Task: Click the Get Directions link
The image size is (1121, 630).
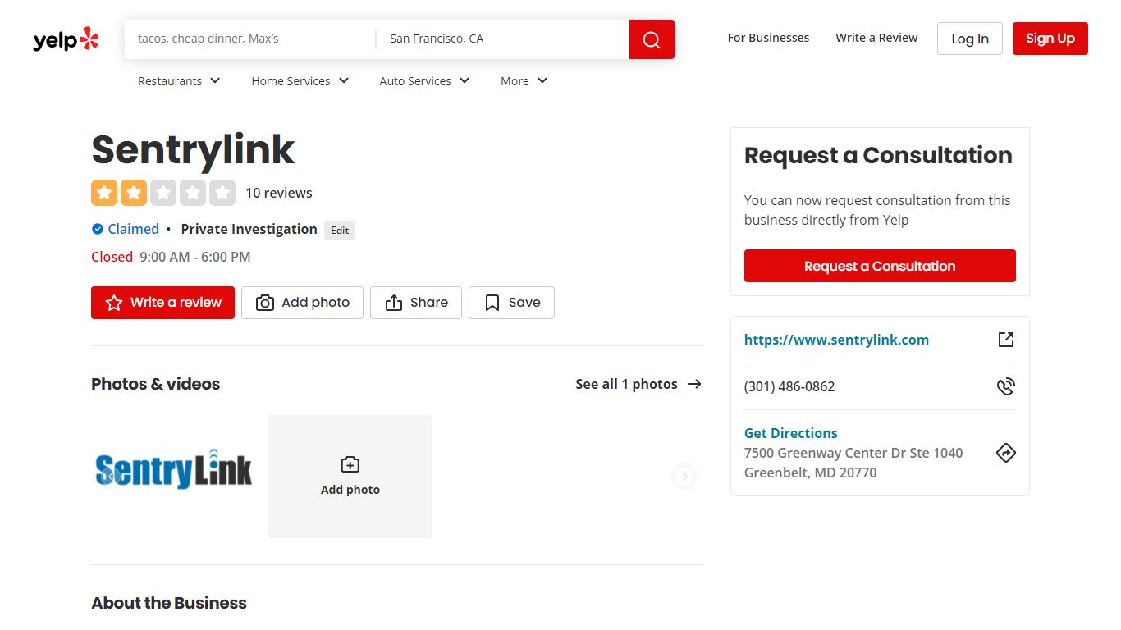Action: click(x=791, y=433)
